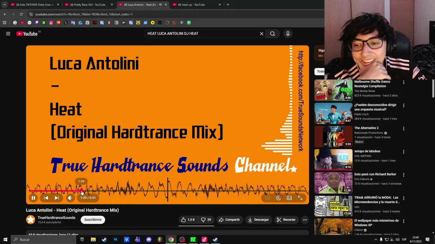Skip to the previous video
Viewport: 435px width, 244px height.
tap(46, 198)
